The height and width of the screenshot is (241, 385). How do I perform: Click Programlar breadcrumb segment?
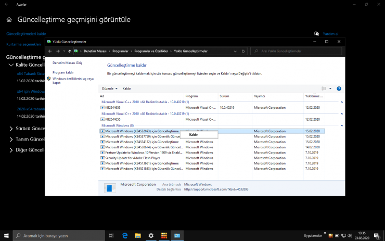coord(120,51)
